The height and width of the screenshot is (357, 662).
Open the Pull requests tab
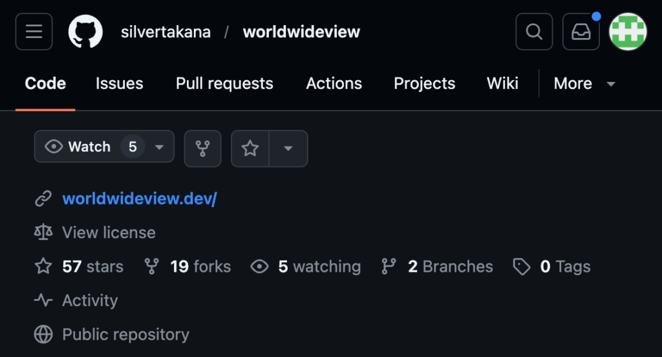(224, 84)
